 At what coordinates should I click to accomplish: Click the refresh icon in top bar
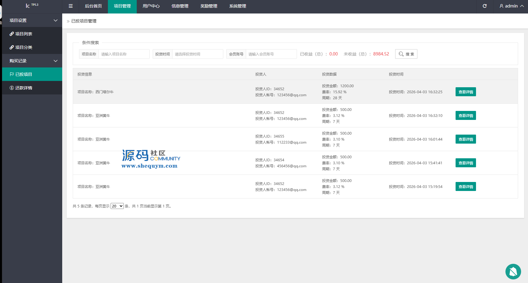click(484, 6)
